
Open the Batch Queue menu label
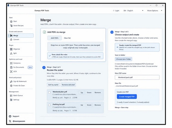pos(18,96)
